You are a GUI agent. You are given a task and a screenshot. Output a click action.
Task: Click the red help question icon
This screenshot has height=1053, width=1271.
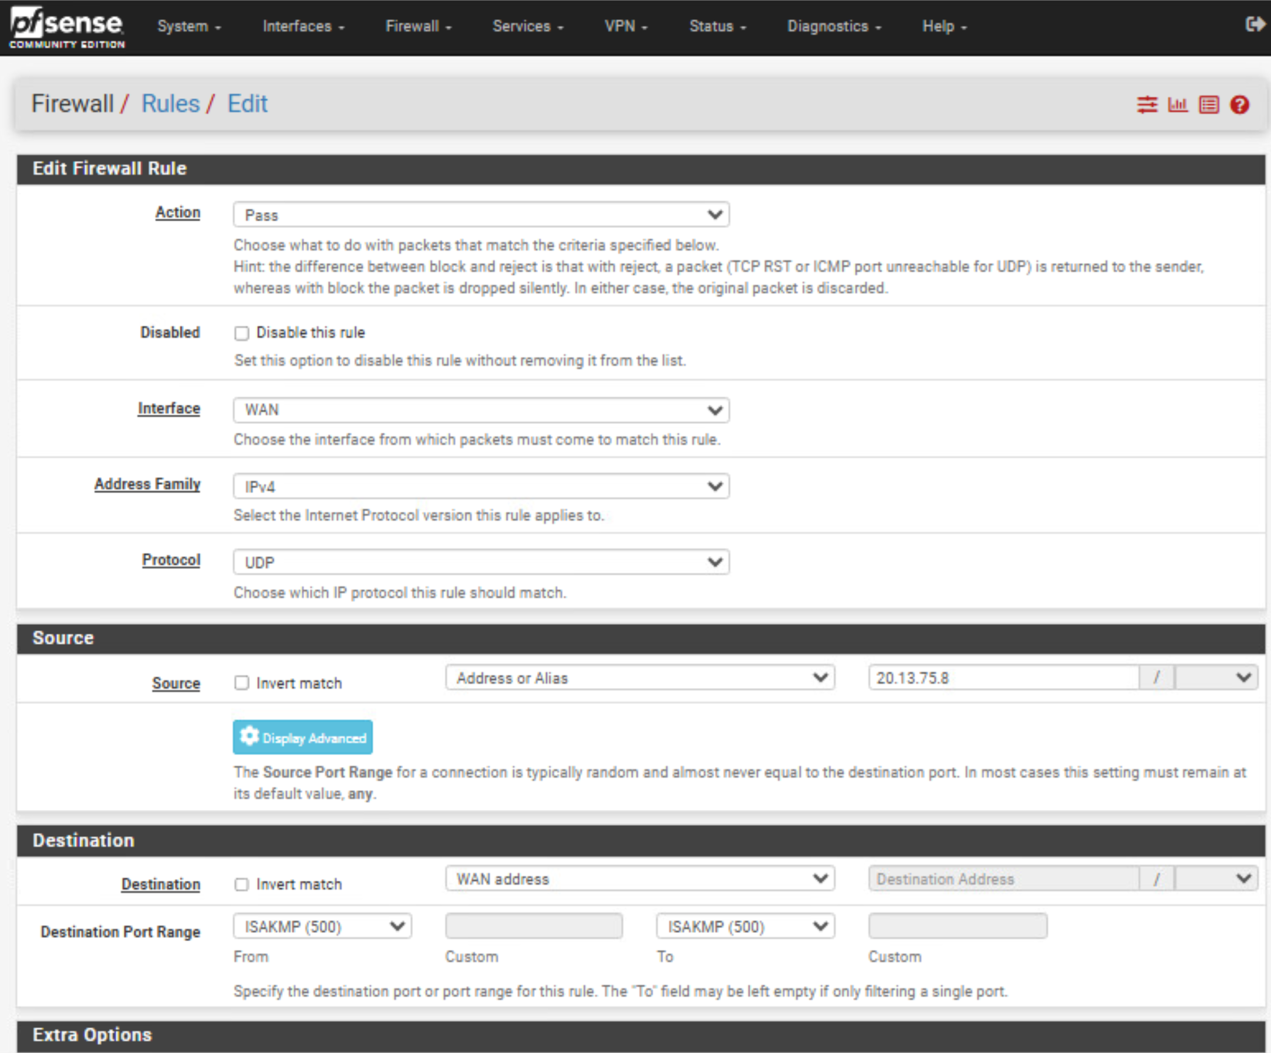1239,105
